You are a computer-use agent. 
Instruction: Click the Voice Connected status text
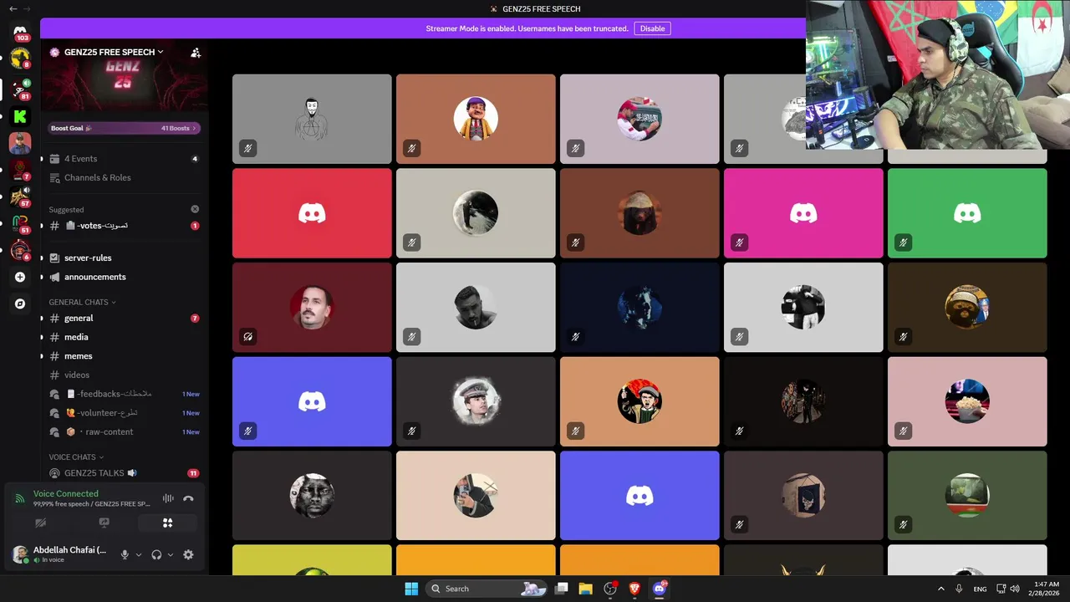[65, 494]
